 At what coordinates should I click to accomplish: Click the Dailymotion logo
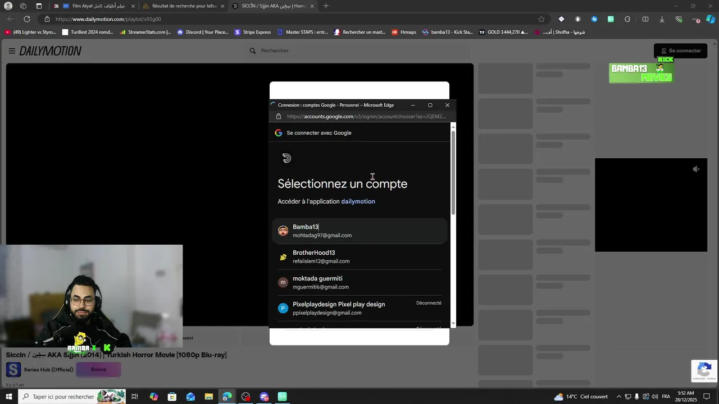51,51
